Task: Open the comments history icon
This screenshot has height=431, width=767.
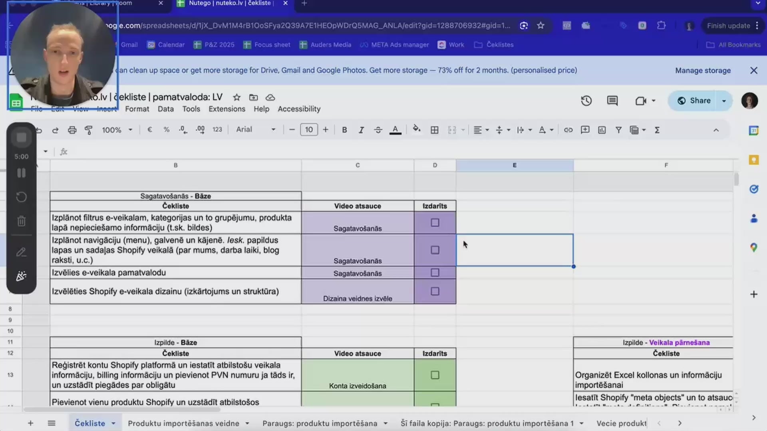Action: point(612,101)
